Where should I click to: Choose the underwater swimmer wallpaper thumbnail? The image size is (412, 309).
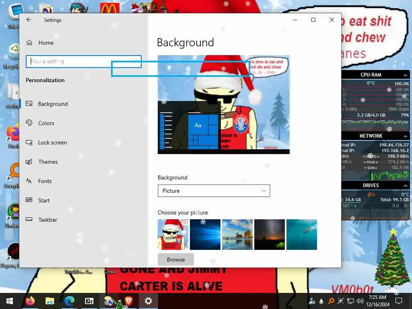302,235
